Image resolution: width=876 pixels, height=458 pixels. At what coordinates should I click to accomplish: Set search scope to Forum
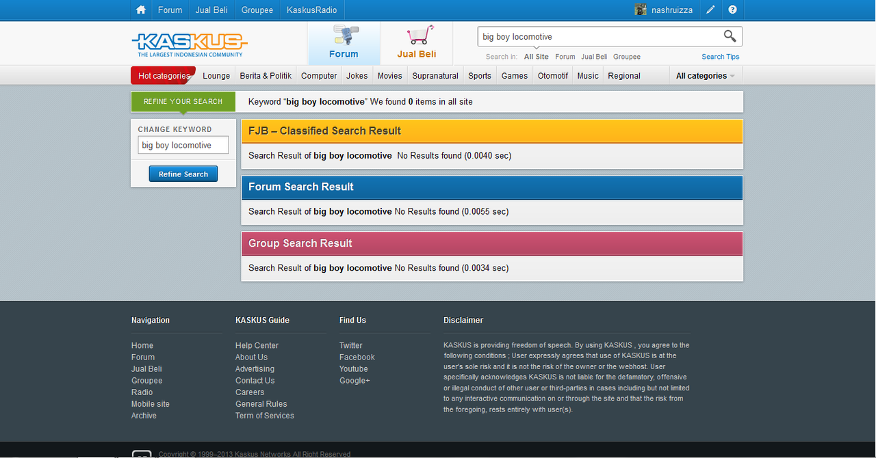pyautogui.click(x=565, y=57)
